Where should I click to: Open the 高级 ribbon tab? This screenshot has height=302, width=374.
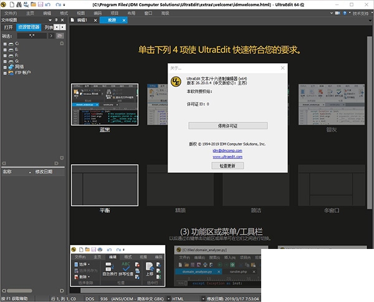click(x=165, y=13)
